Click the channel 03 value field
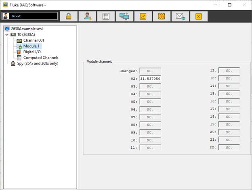Image resolution: width=252 pixels, height=190 pixels. coord(150,86)
